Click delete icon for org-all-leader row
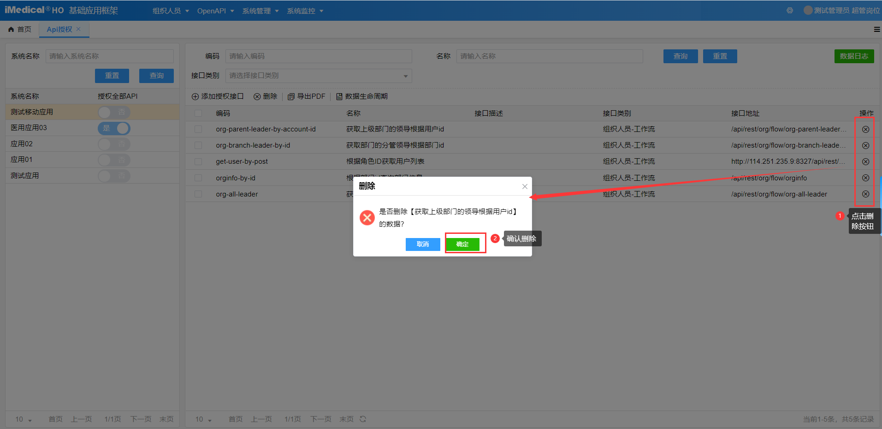The height and width of the screenshot is (429, 882). pyautogui.click(x=865, y=194)
